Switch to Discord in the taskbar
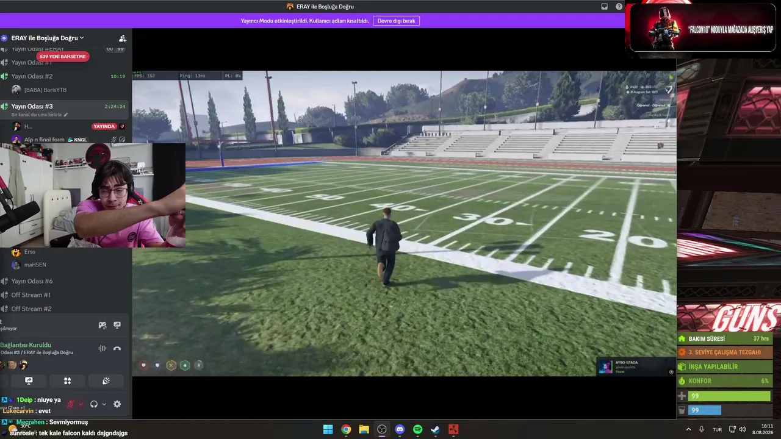 (x=400, y=429)
